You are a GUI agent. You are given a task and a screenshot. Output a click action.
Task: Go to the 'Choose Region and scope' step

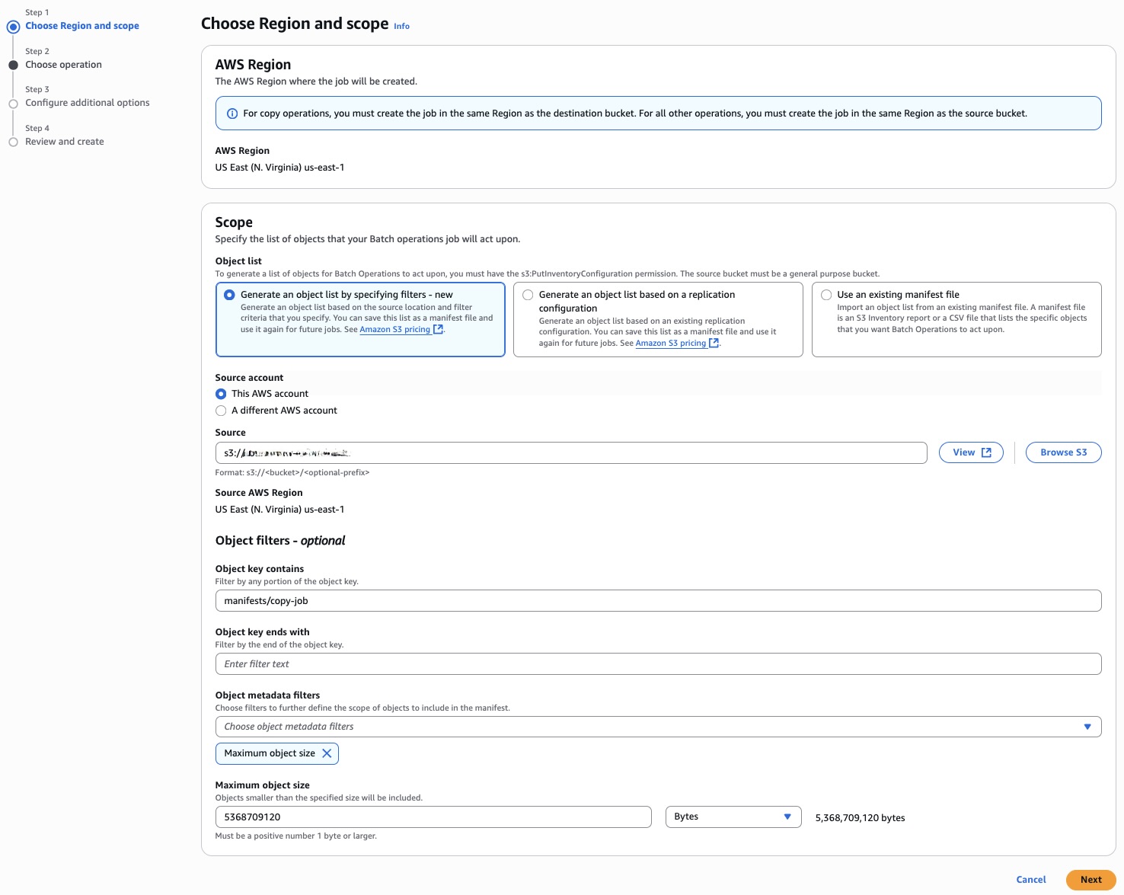[82, 26]
